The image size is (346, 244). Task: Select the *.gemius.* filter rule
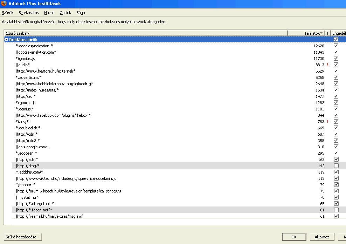coord(25,109)
